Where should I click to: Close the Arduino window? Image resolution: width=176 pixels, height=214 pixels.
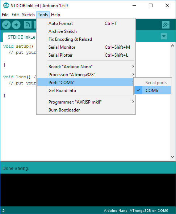click(x=167, y=5)
